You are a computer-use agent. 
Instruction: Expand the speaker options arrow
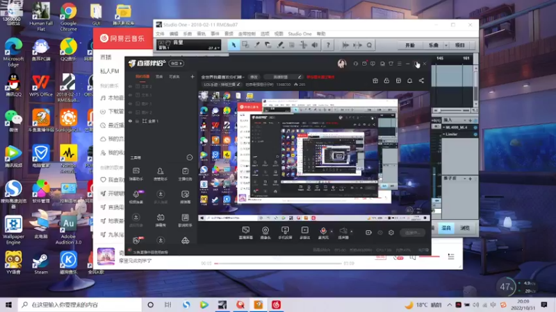pos(352,232)
